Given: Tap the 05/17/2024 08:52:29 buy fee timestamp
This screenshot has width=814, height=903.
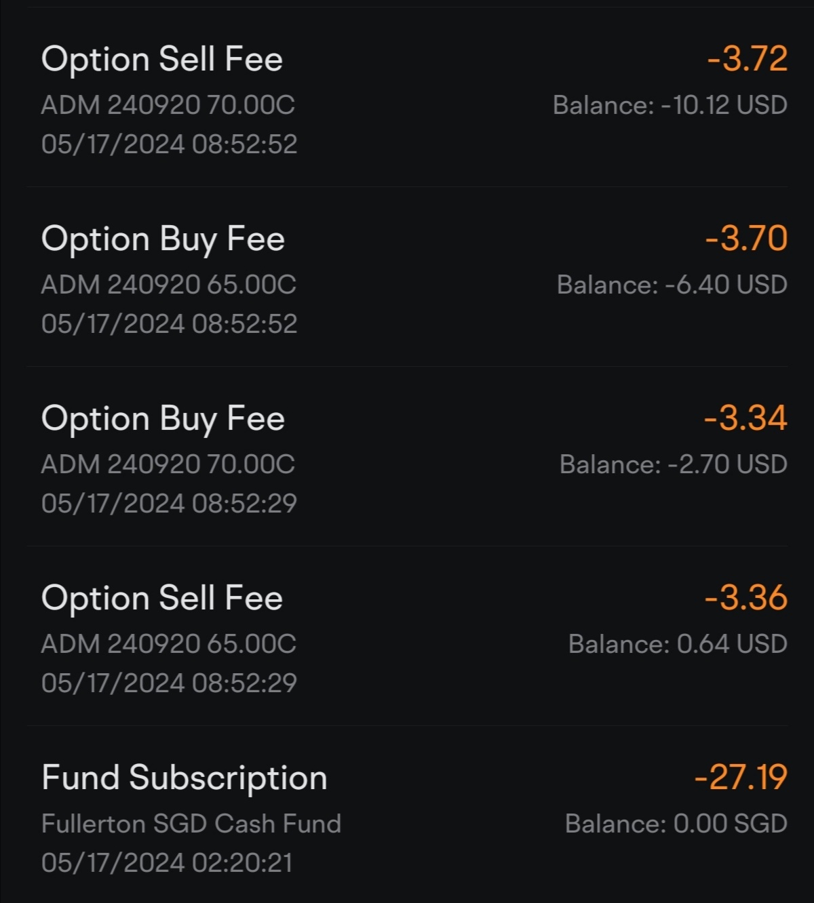Looking at the screenshot, I should (x=169, y=503).
